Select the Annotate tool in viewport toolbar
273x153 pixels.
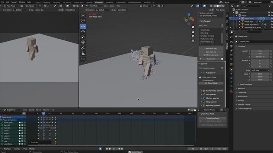click(x=83, y=48)
